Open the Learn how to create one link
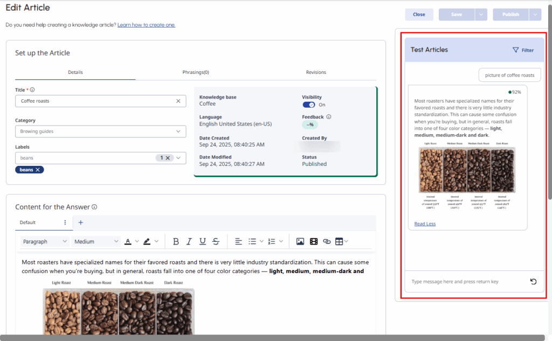Image resolution: width=552 pixels, height=341 pixels. coord(146,24)
